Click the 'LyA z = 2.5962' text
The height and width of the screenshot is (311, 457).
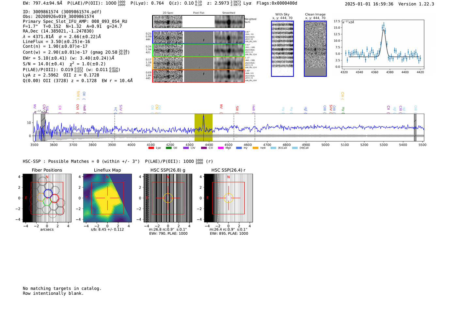click(41, 75)
